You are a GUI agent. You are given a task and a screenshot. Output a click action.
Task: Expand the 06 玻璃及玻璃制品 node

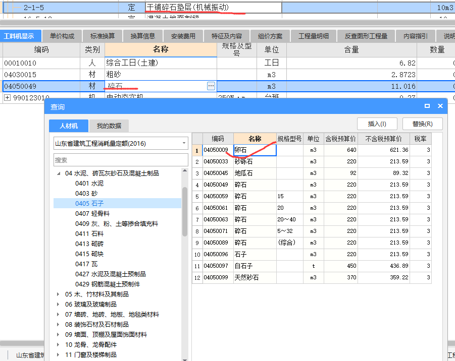(58, 305)
